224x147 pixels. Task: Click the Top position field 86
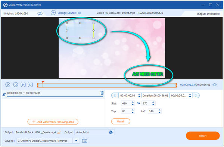(126, 111)
